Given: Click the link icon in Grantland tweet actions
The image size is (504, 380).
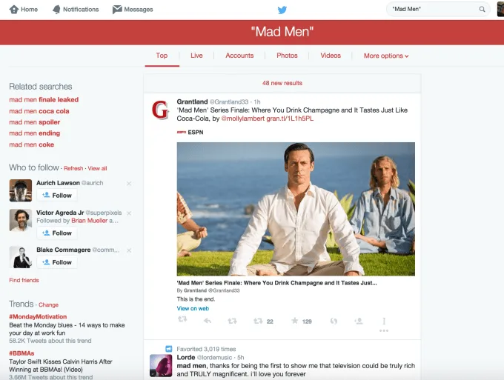Looking at the screenshot, I should point(334,321).
